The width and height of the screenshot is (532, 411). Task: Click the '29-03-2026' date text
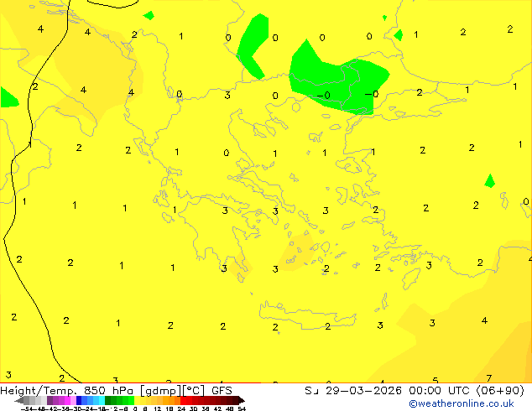click(x=363, y=391)
